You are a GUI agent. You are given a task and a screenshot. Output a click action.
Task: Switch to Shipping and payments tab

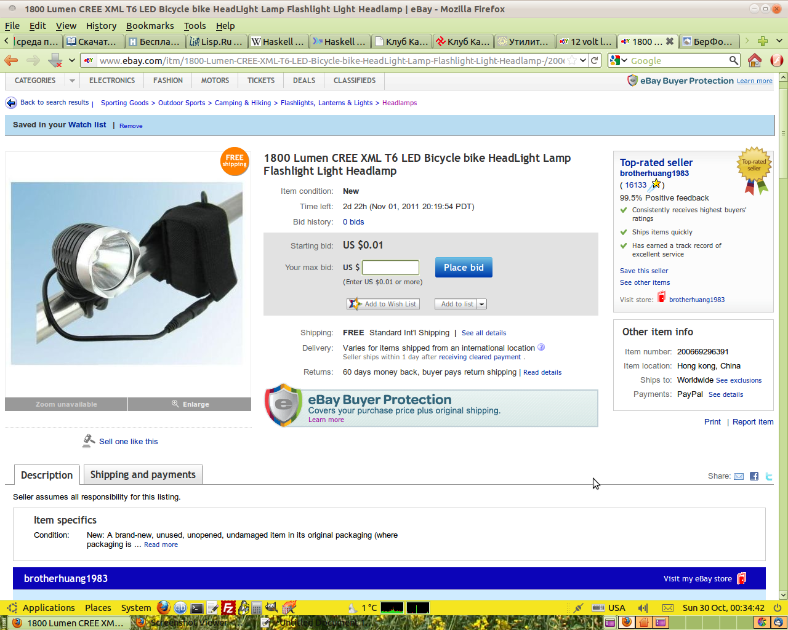coord(143,474)
